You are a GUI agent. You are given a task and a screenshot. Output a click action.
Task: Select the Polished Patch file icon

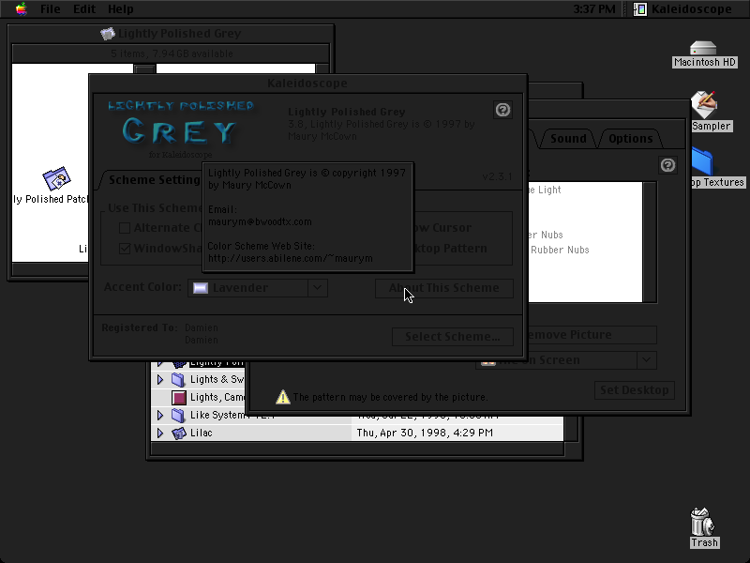56,178
